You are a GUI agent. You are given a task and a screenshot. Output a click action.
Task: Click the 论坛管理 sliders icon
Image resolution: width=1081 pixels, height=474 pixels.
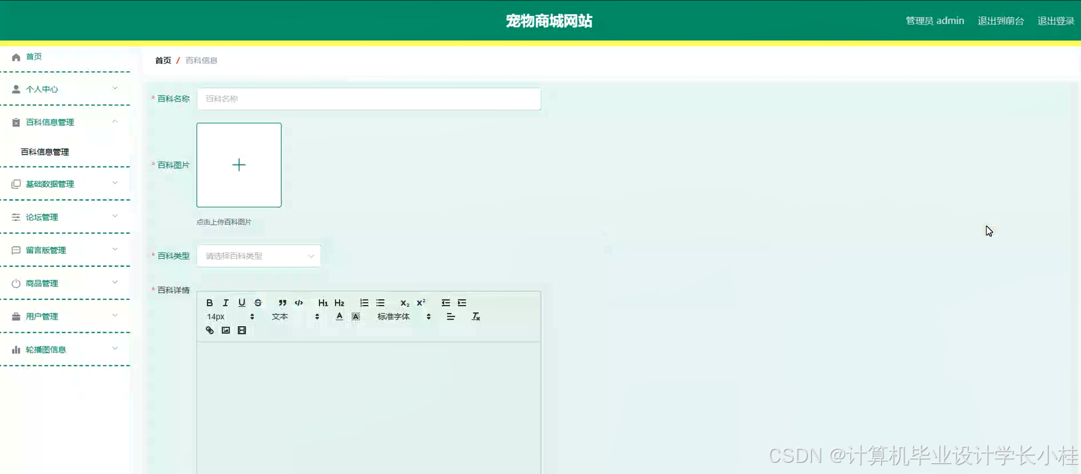tap(16, 217)
